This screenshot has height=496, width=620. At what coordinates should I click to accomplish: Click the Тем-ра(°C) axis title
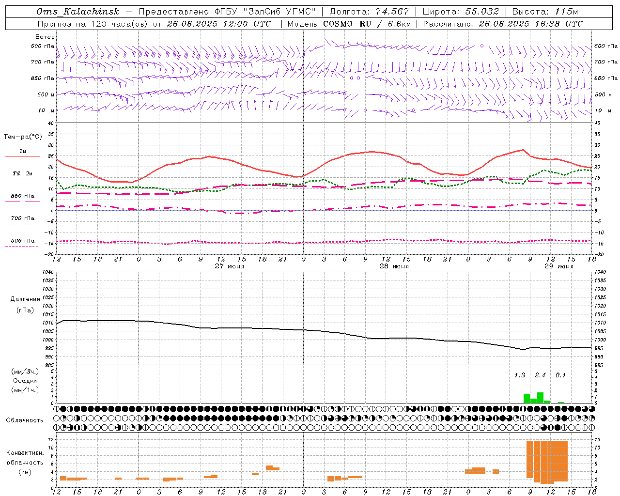(x=23, y=137)
